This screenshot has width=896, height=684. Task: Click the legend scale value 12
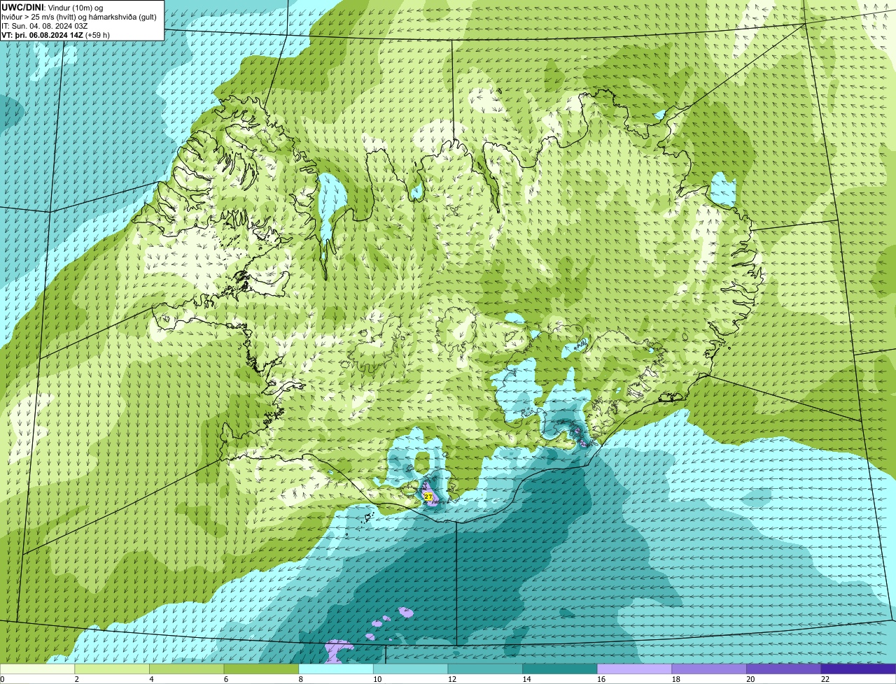pos(451,679)
